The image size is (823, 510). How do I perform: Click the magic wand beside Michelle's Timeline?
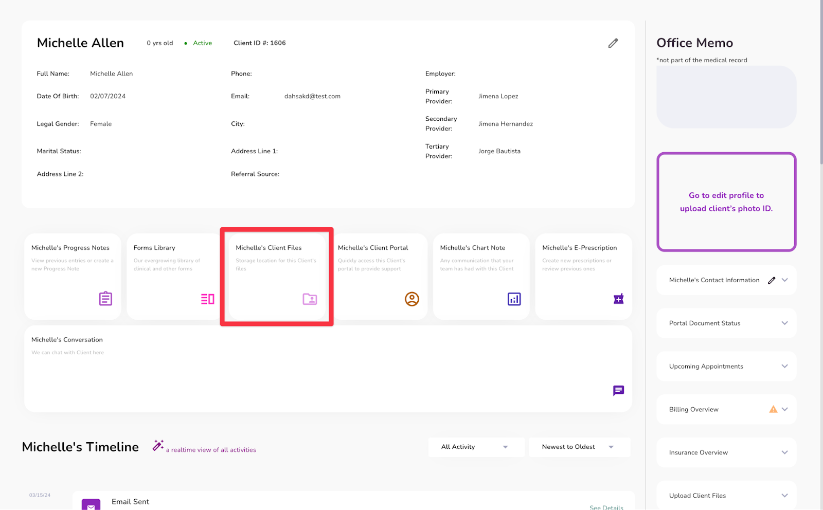pos(157,445)
